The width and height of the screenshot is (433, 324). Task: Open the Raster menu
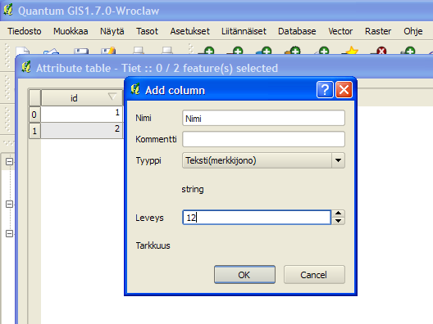pyautogui.click(x=378, y=31)
